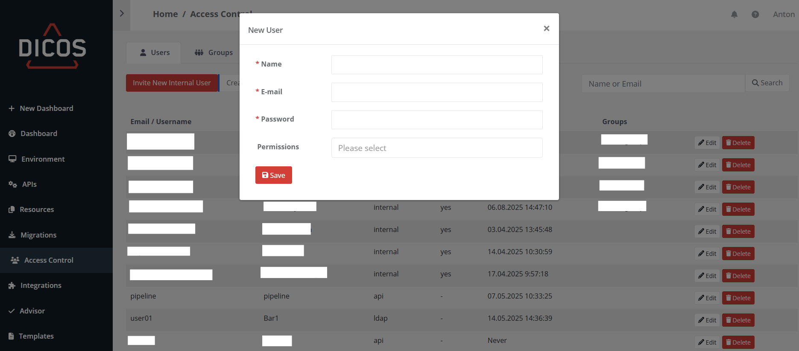Click the Home breadcrumb link
Screen dimensions: 799x351
click(165, 14)
